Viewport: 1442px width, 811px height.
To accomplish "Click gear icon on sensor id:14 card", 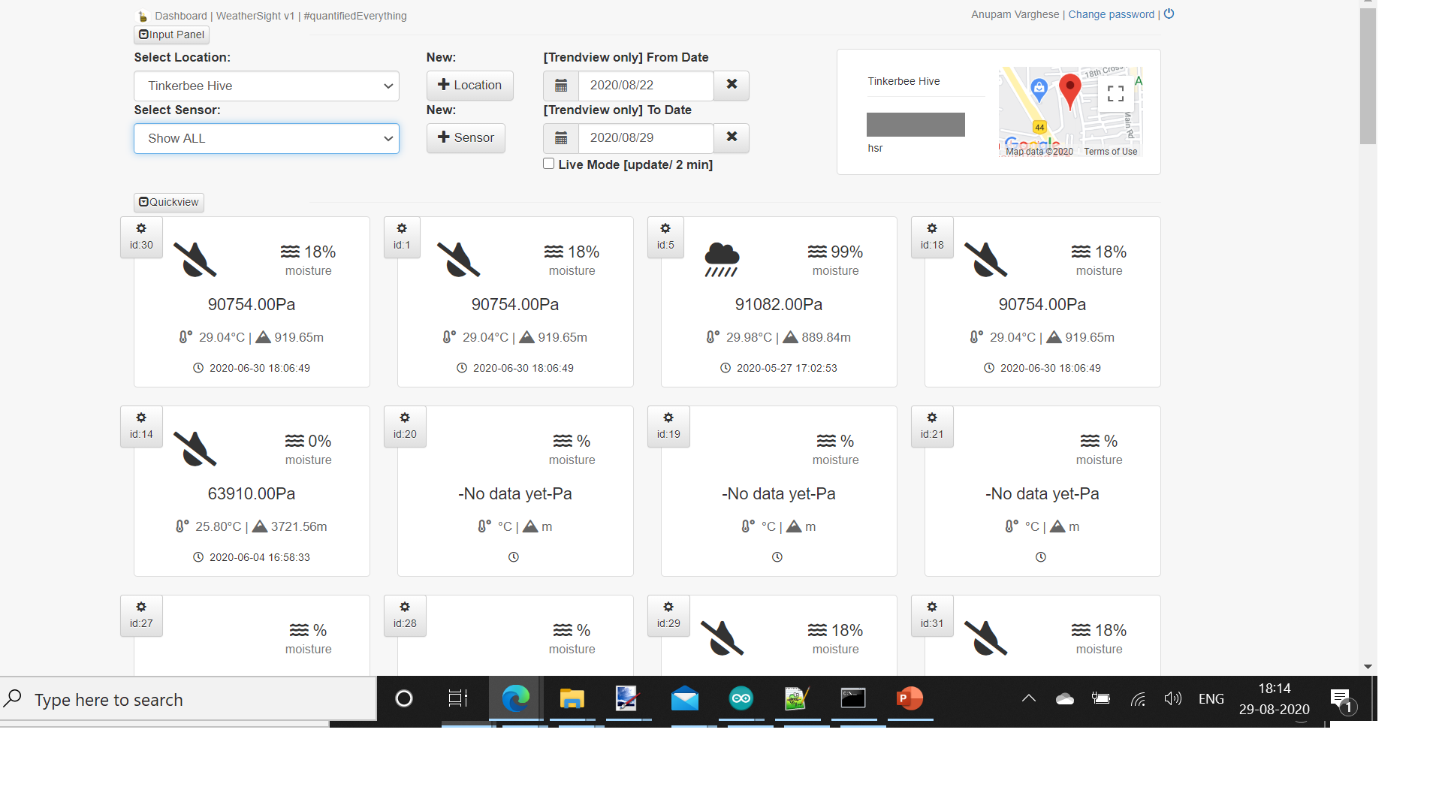I will [x=141, y=418].
